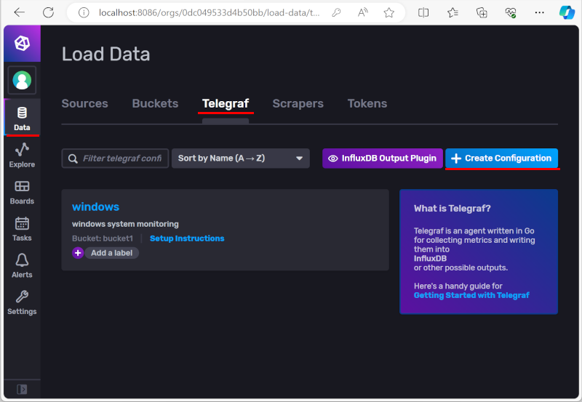Image resolution: width=582 pixels, height=402 pixels.
Task: Open Getting Started with Telegraf guide
Action: click(471, 295)
